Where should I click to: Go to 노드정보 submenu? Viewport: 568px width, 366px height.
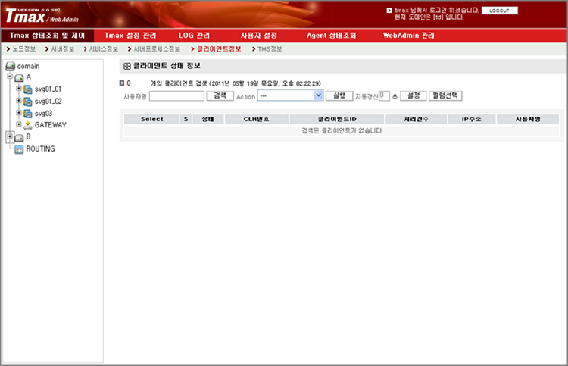[24, 49]
